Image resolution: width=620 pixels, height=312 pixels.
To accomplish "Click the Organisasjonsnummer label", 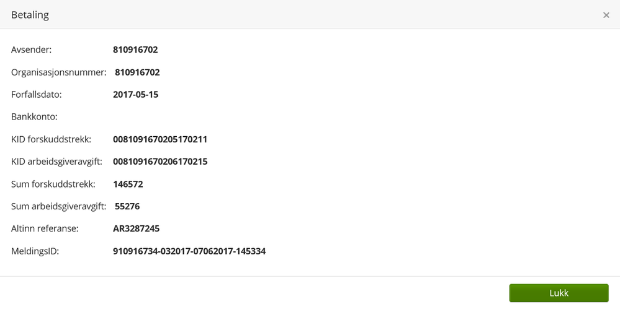I will click(59, 72).
